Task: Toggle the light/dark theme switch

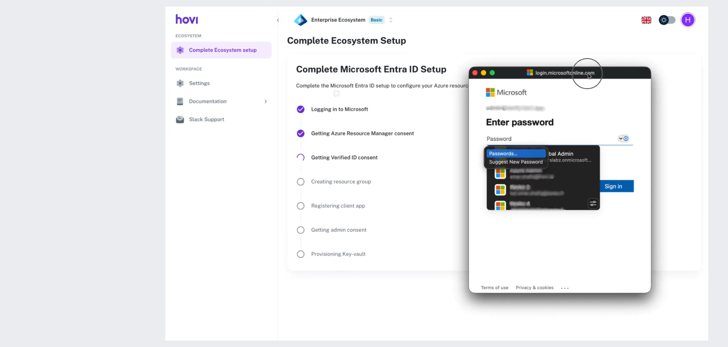Action: (667, 20)
